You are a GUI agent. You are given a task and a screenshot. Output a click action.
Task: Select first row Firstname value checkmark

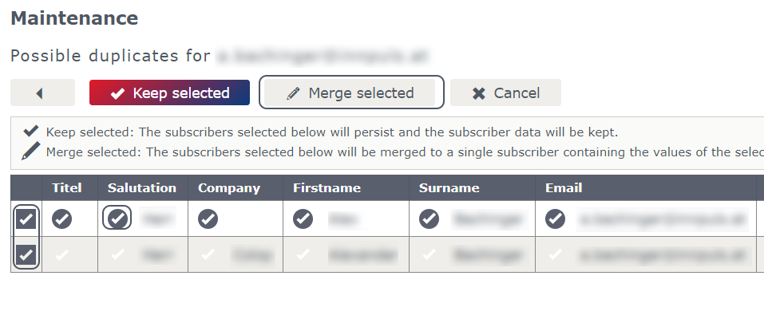coord(303,219)
